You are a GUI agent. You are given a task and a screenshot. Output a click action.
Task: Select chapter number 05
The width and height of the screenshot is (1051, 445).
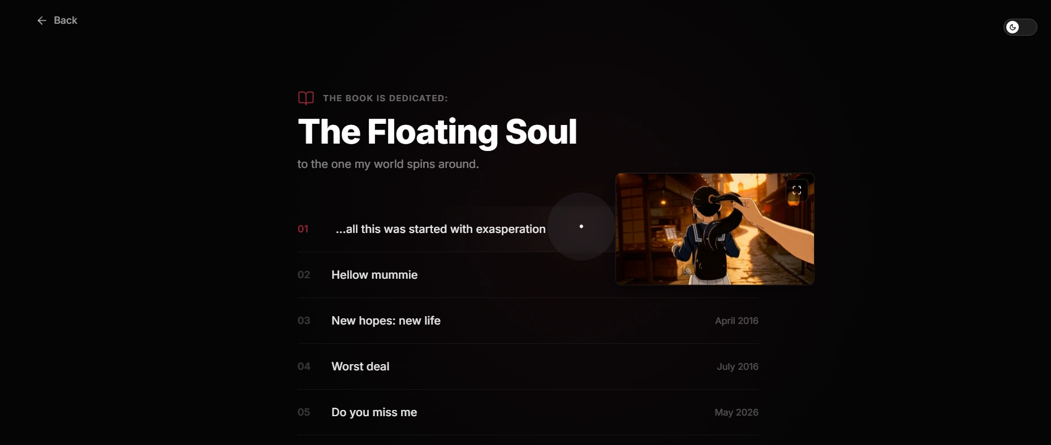pyautogui.click(x=304, y=412)
